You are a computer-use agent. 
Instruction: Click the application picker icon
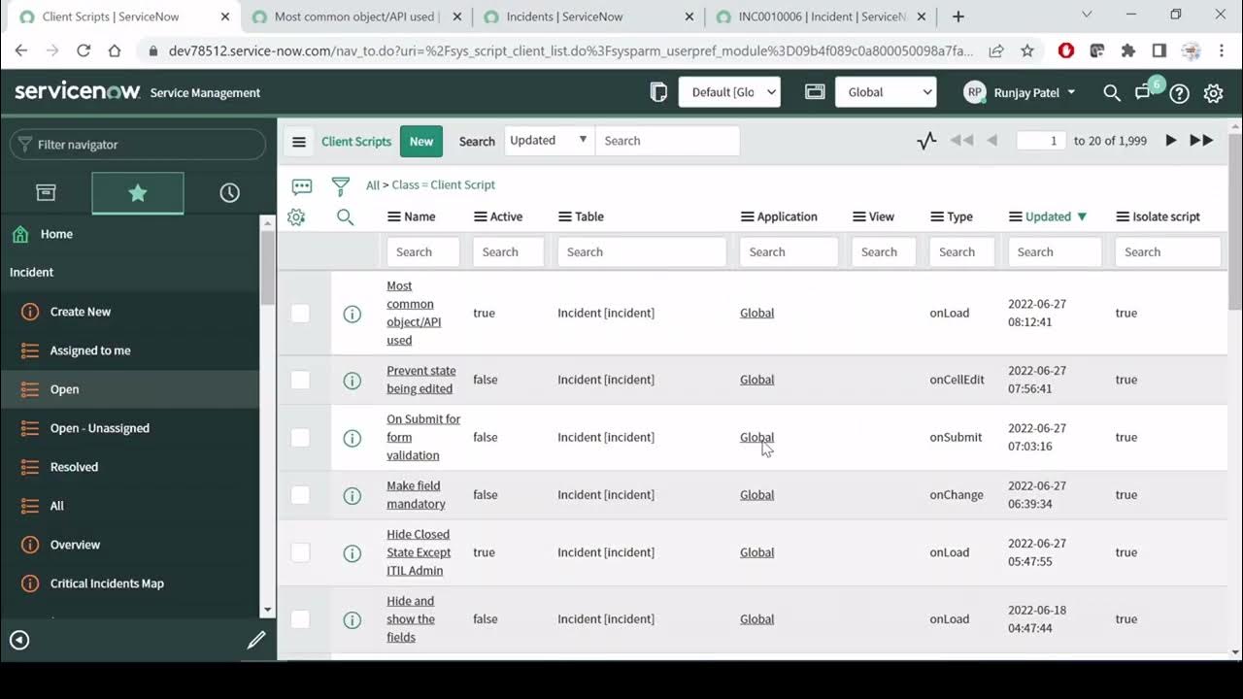815,92
